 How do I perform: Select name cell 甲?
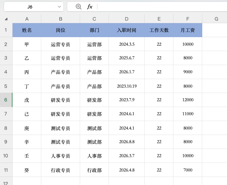pyautogui.click(x=27, y=44)
